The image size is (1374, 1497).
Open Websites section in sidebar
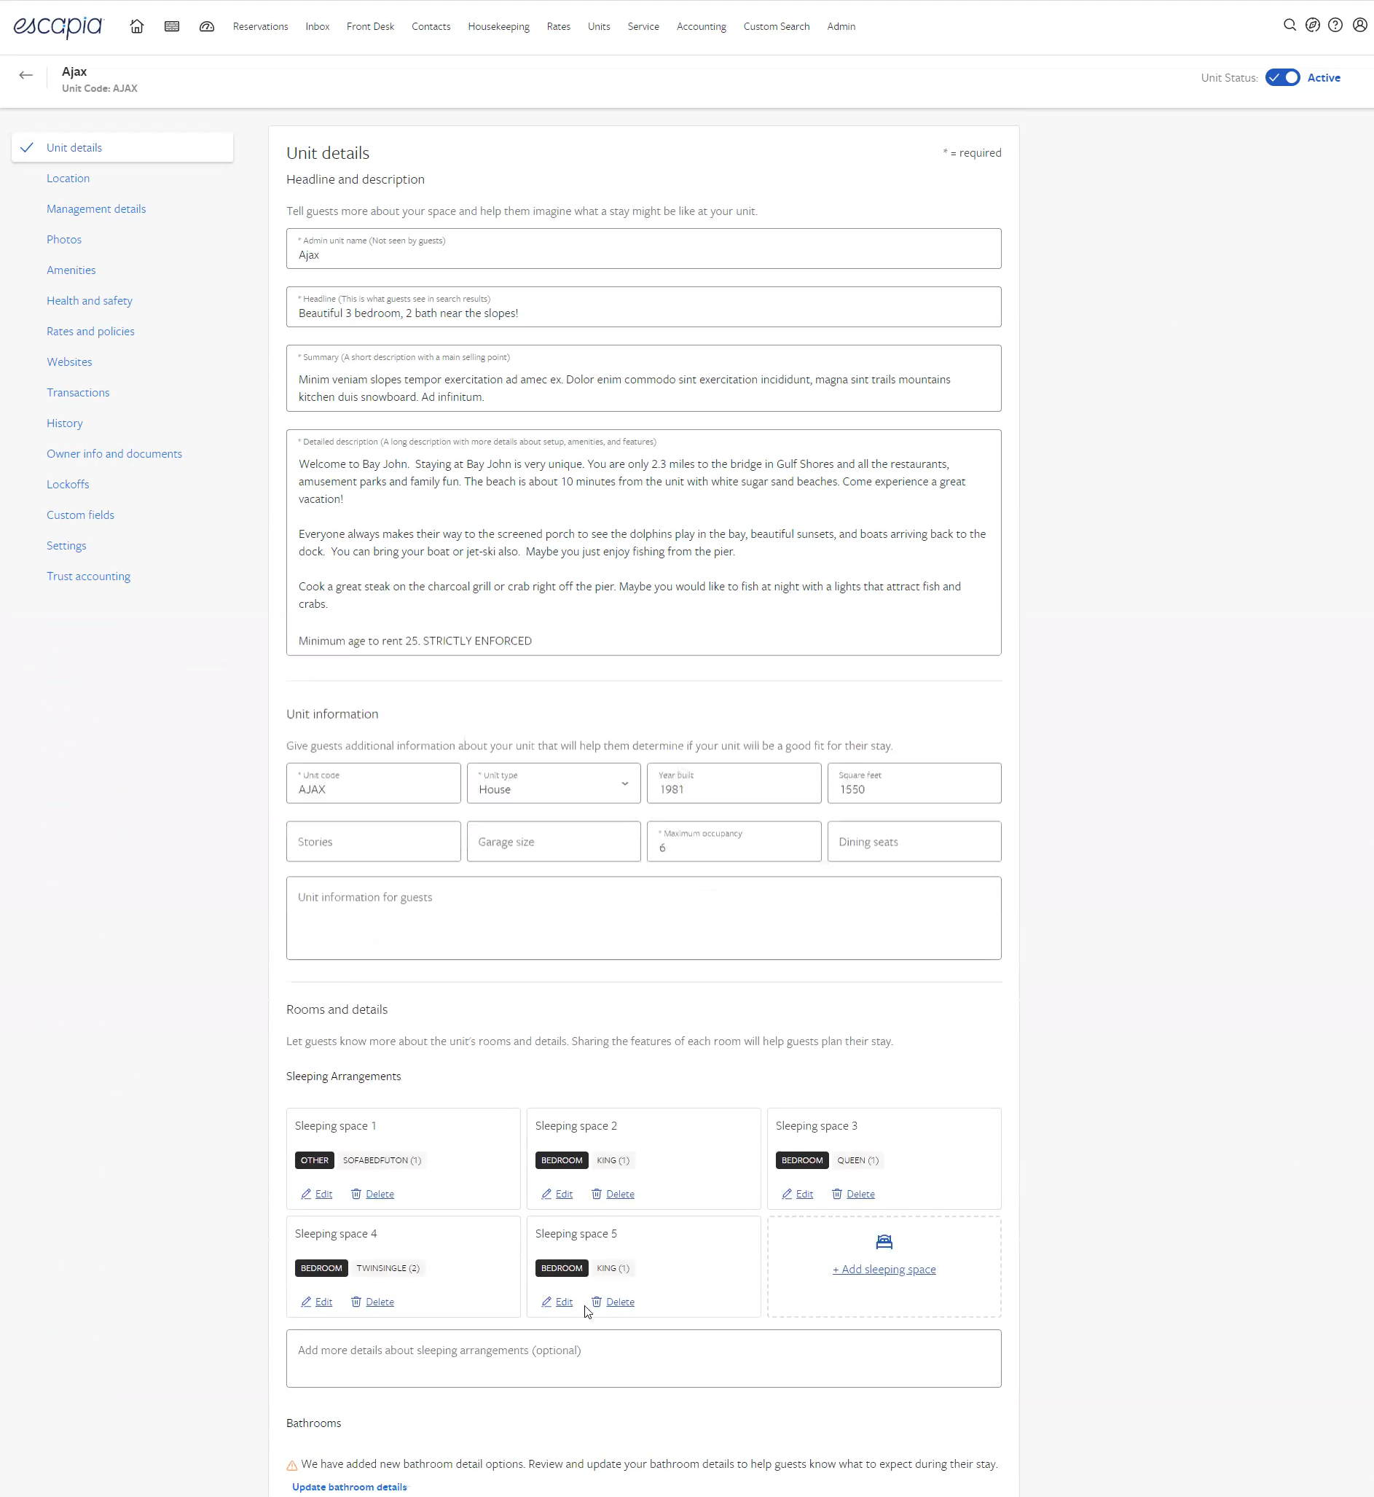69,361
